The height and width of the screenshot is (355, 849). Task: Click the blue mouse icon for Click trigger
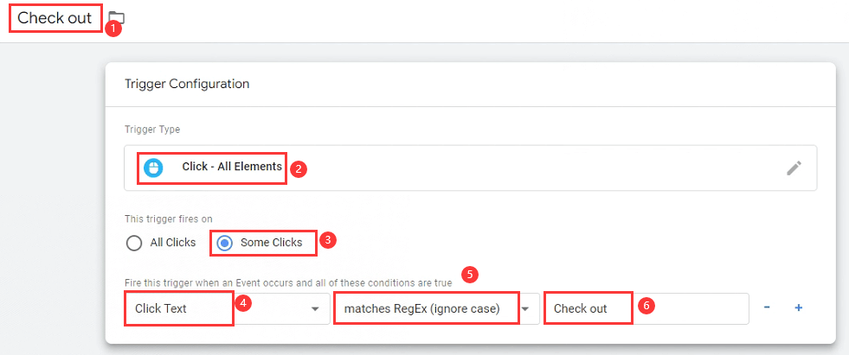[x=152, y=168]
